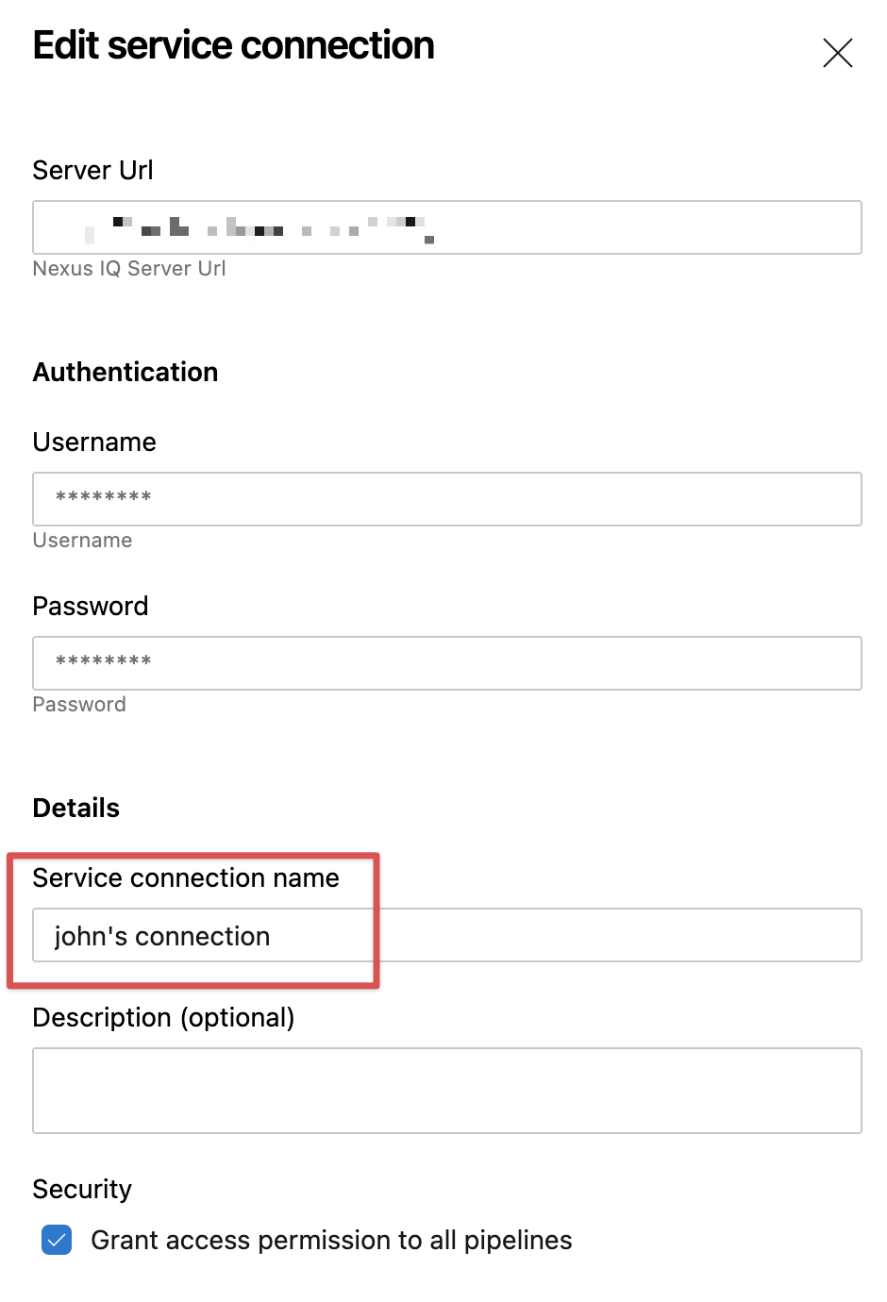Click the gray 'Username' hint below the field

[x=82, y=541]
